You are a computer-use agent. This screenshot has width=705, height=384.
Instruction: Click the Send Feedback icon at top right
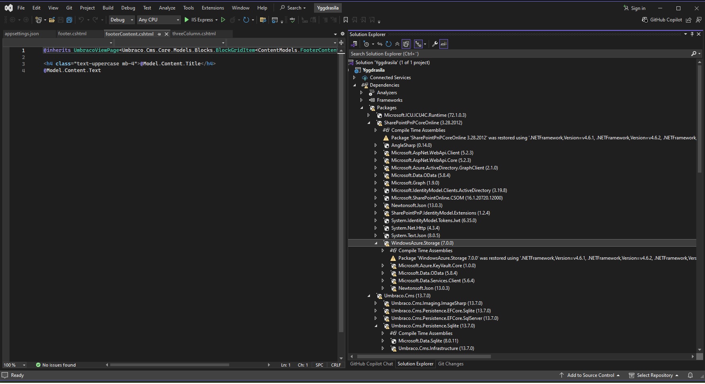[699, 20]
